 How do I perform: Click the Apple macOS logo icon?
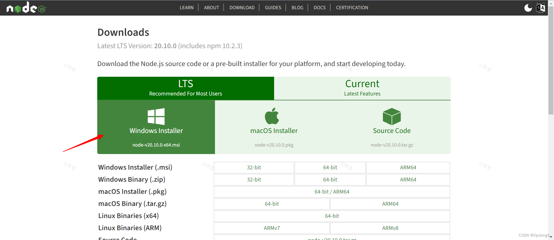pos(272,116)
